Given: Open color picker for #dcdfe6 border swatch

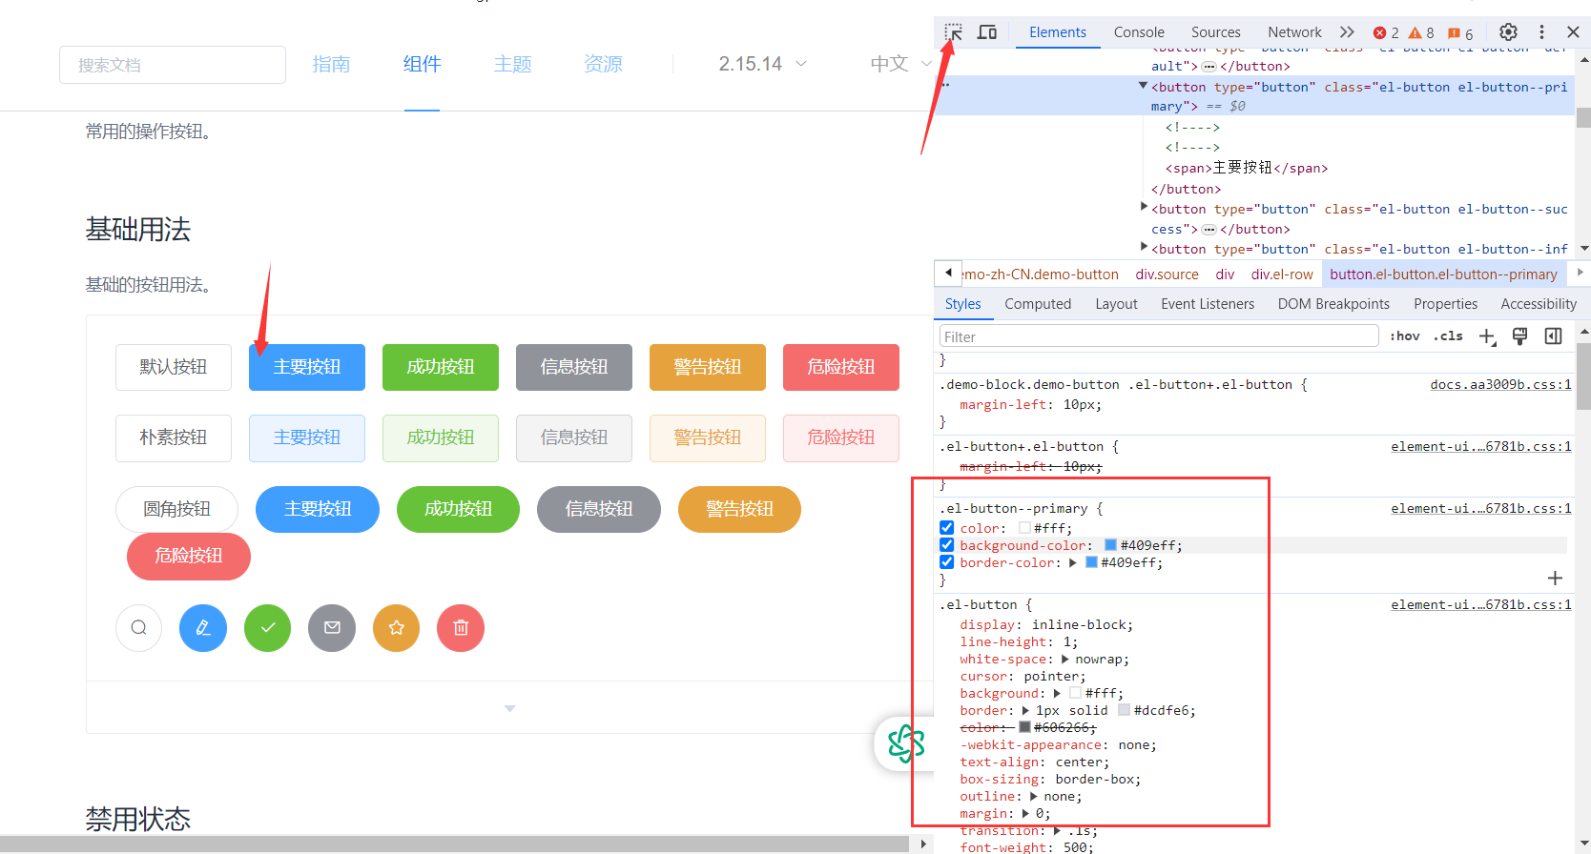Looking at the screenshot, I should pyautogui.click(x=1124, y=710).
